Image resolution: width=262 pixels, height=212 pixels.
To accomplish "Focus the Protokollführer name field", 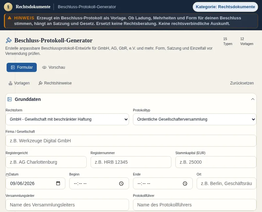I will pyautogui.click(x=195, y=205).
